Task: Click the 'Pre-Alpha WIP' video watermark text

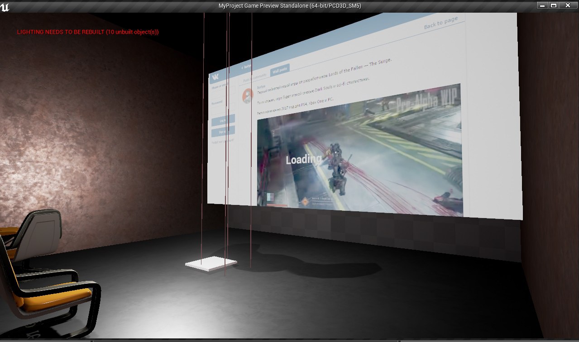Action: [x=427, y=99]
